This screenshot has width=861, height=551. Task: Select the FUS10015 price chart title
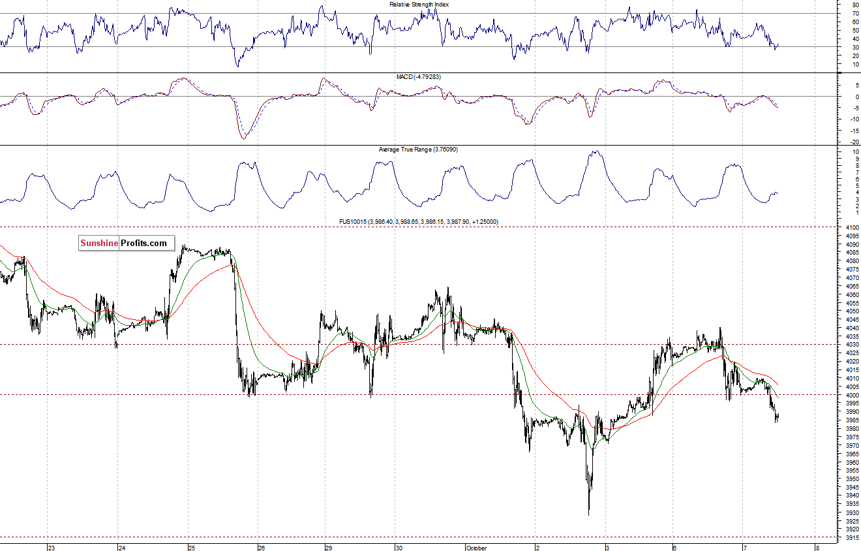pos(418,222)
